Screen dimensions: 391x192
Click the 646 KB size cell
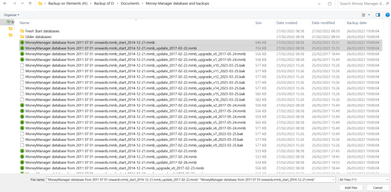(261, 43)
